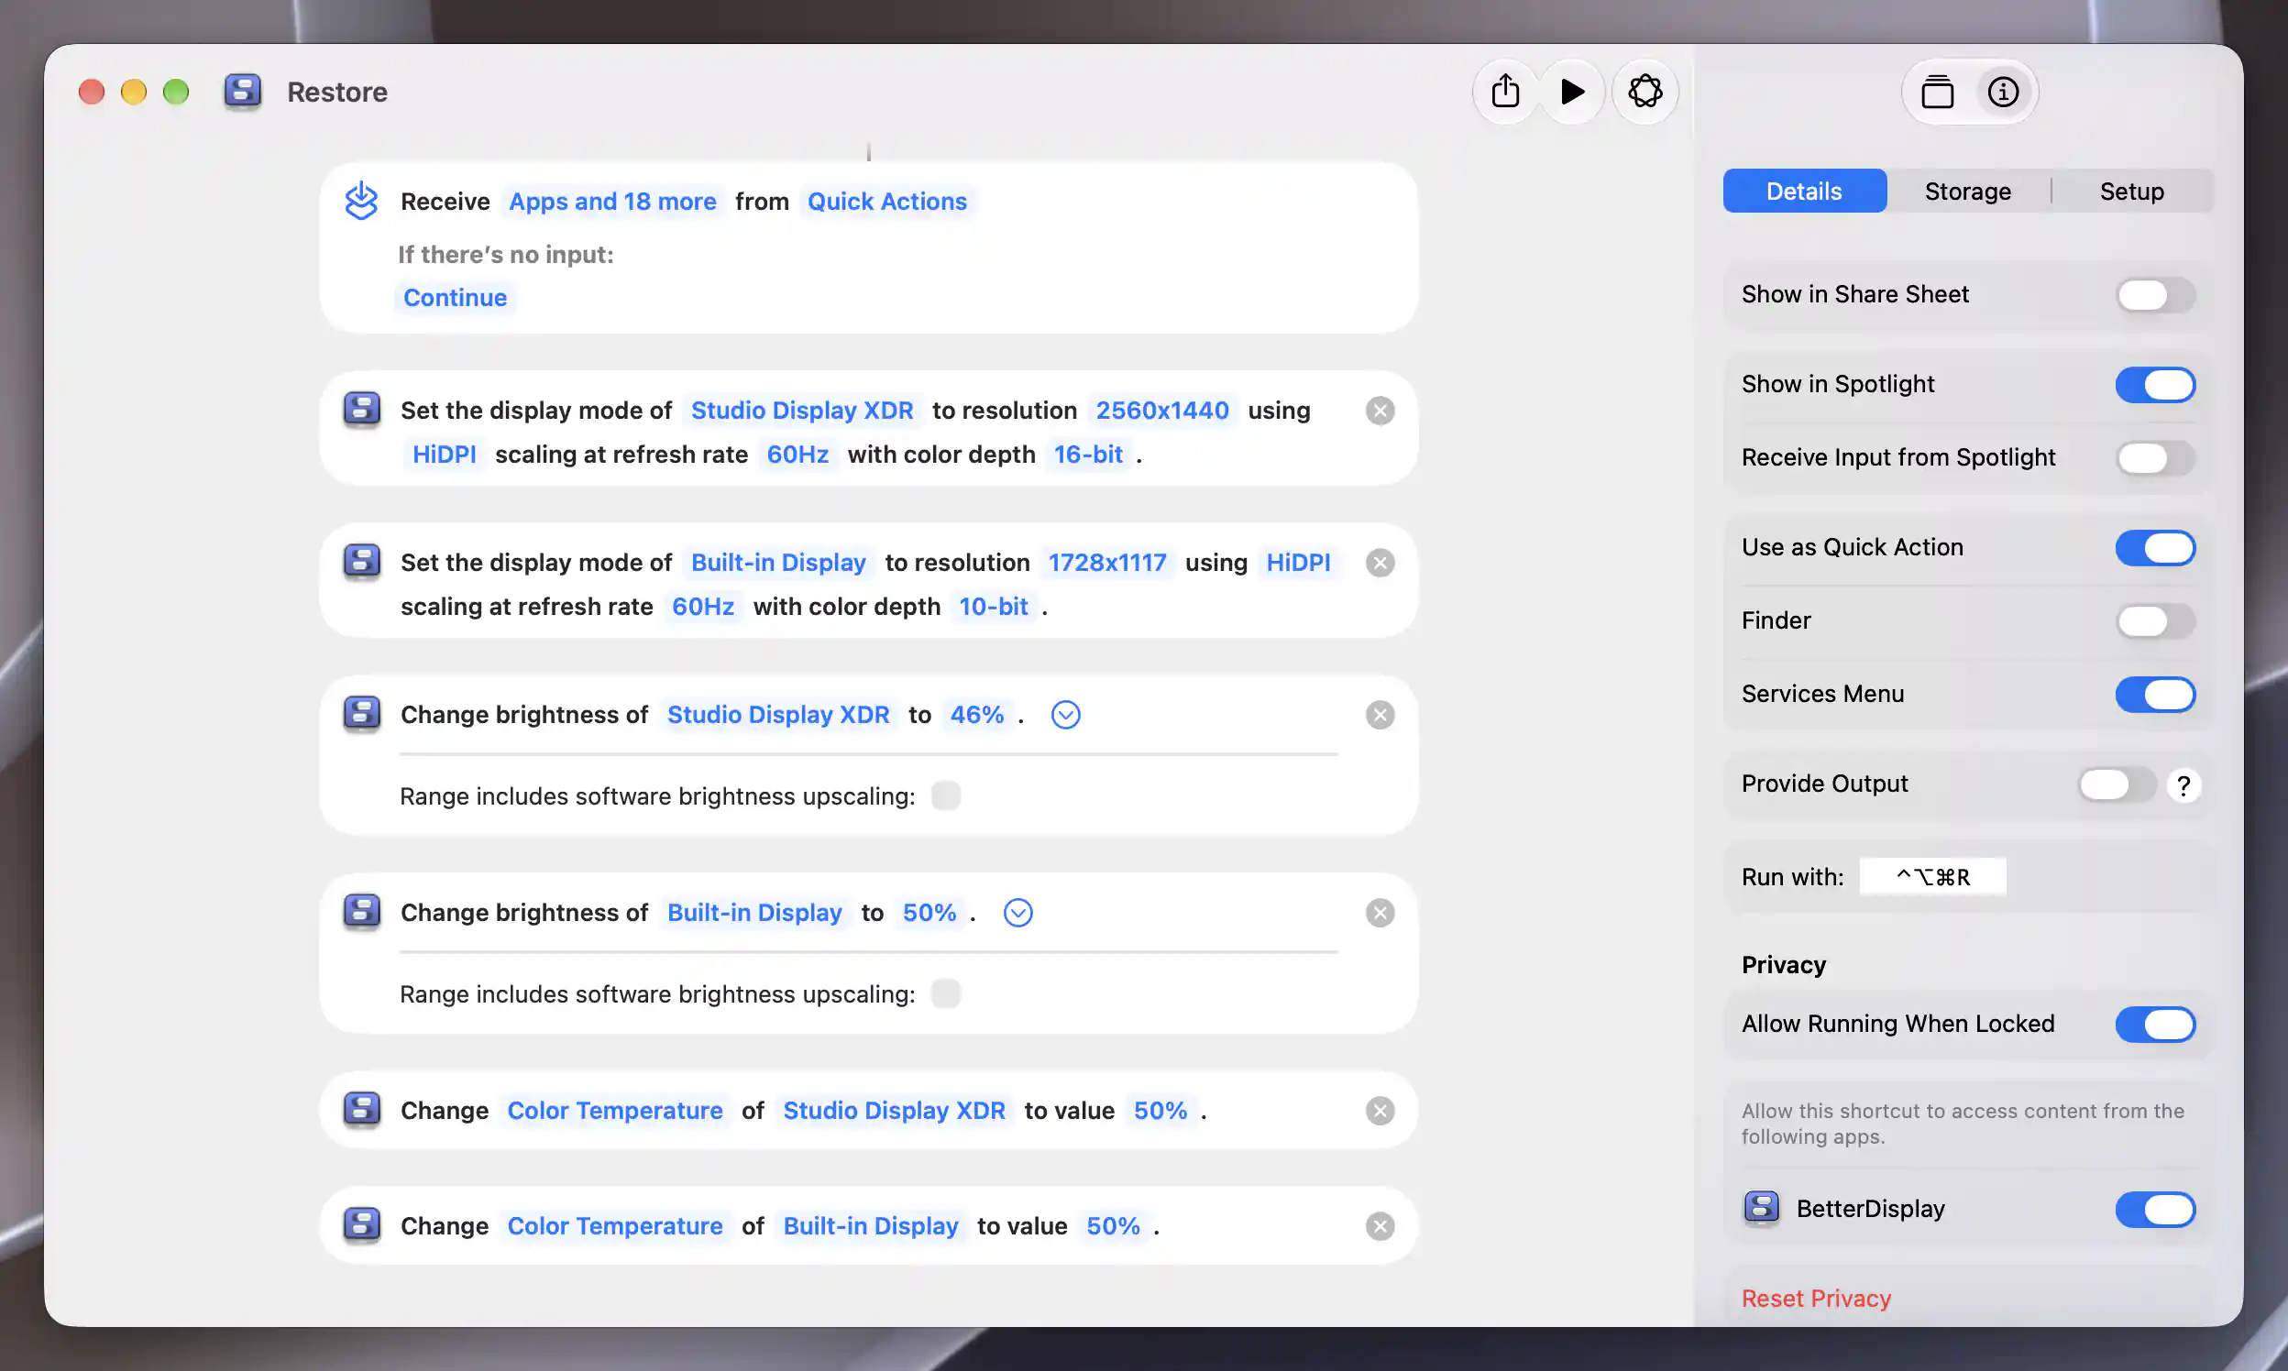Turn off Show in Spotlight

point(2155,384)
